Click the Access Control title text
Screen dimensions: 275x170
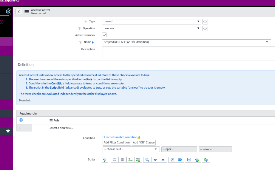tap(41, 10)
